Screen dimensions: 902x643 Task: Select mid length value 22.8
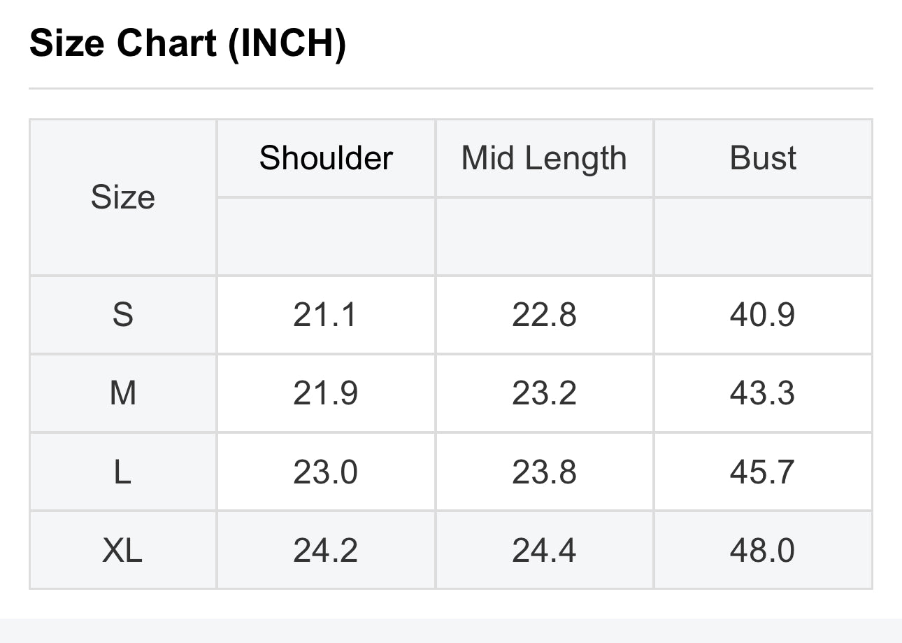(544, 315)
